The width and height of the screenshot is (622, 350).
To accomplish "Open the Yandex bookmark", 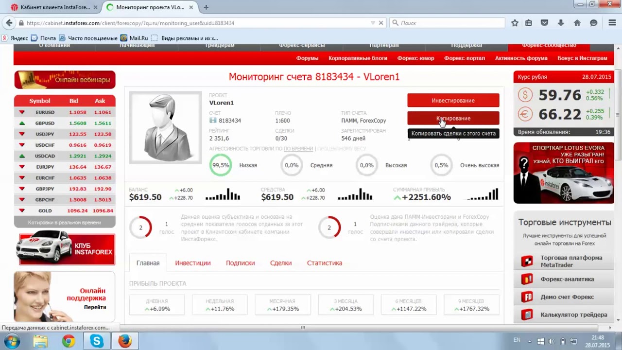I will [15, 38].
